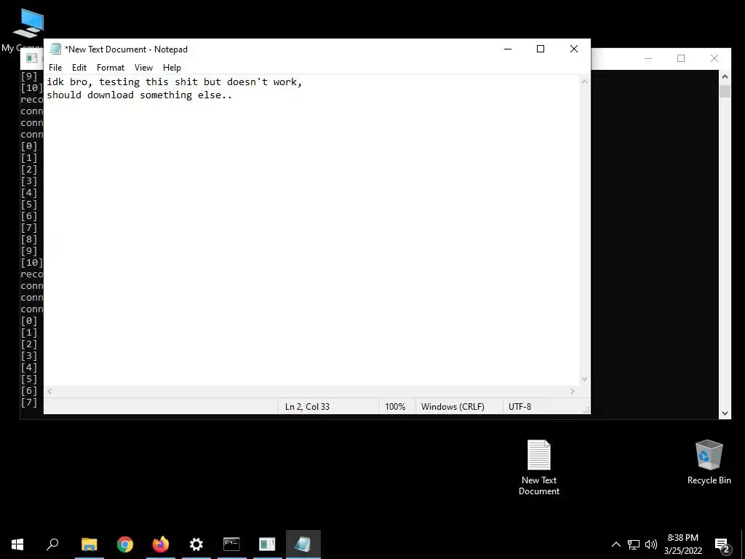Close the background console window
The image size is (745, 559).
(x=714, y=58)
